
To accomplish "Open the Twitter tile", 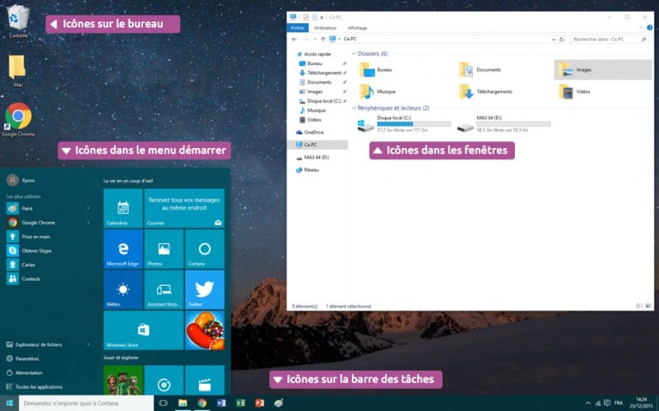I will (205, 289).
